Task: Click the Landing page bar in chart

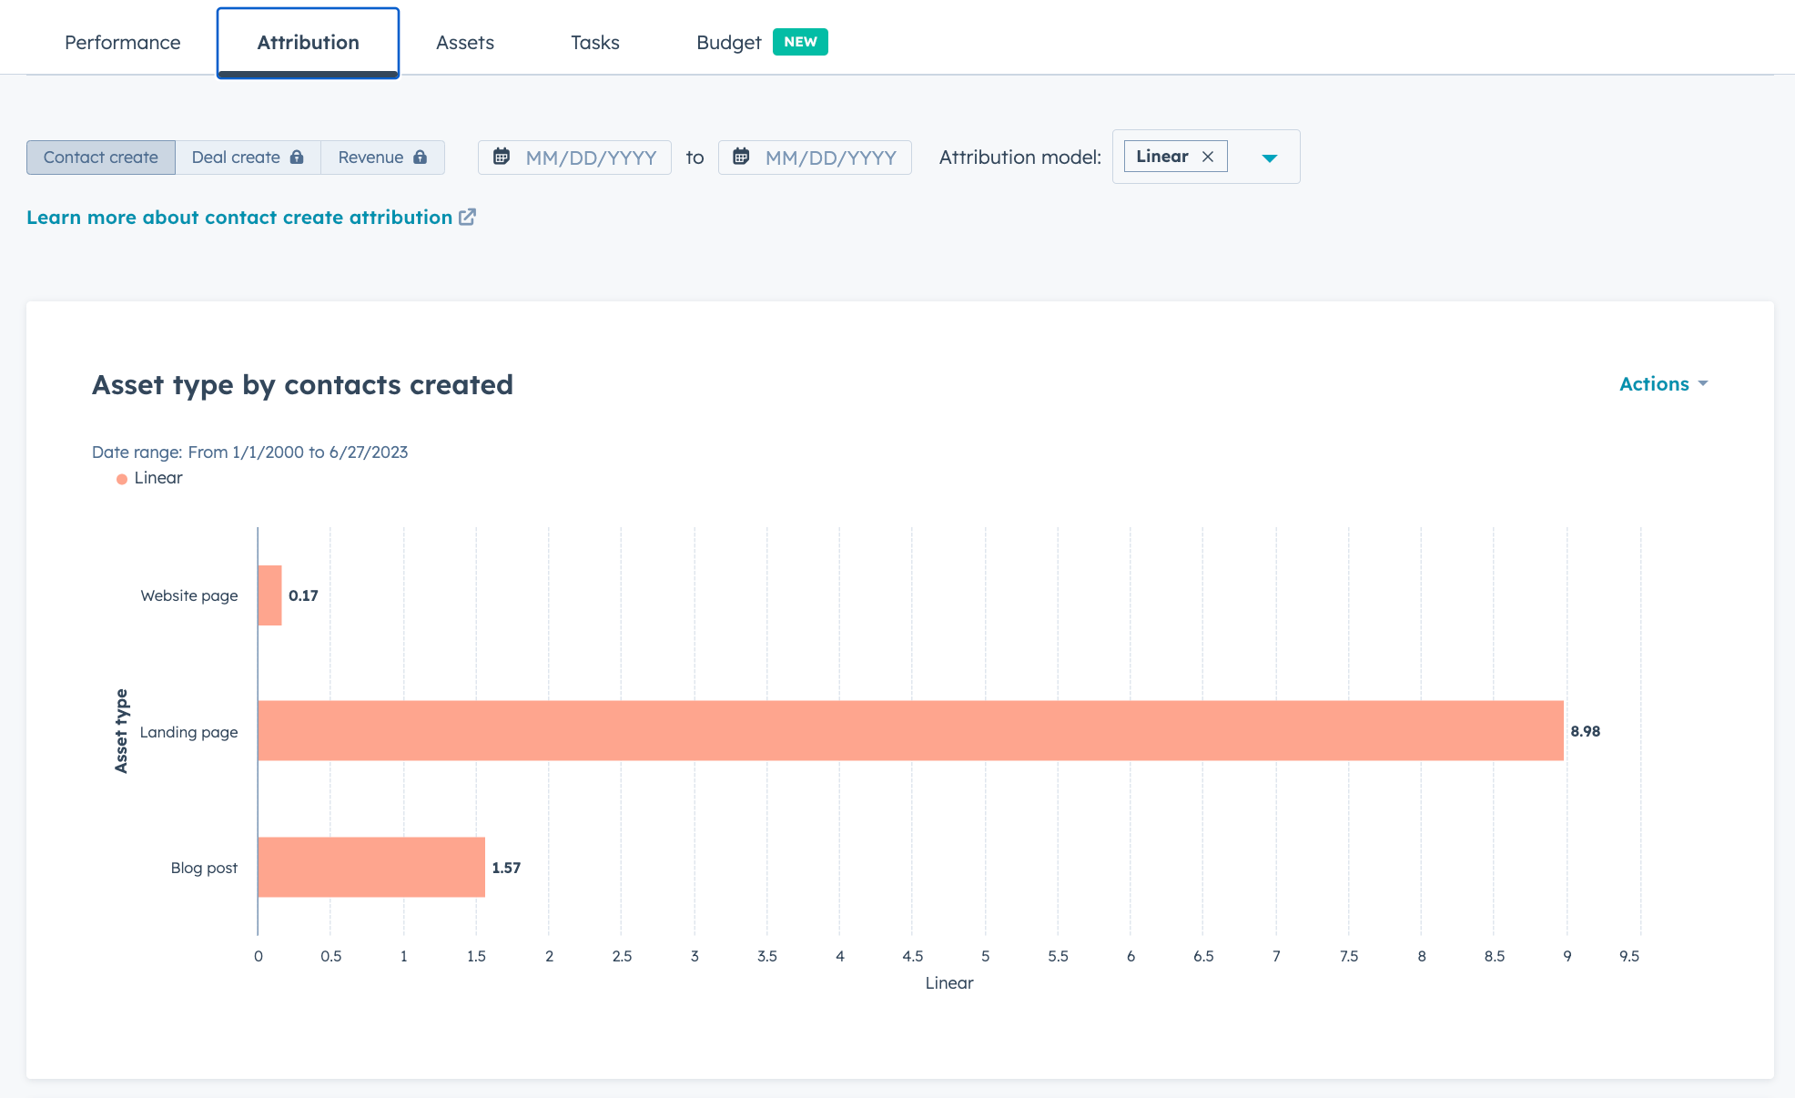Action: coord(910,730)
